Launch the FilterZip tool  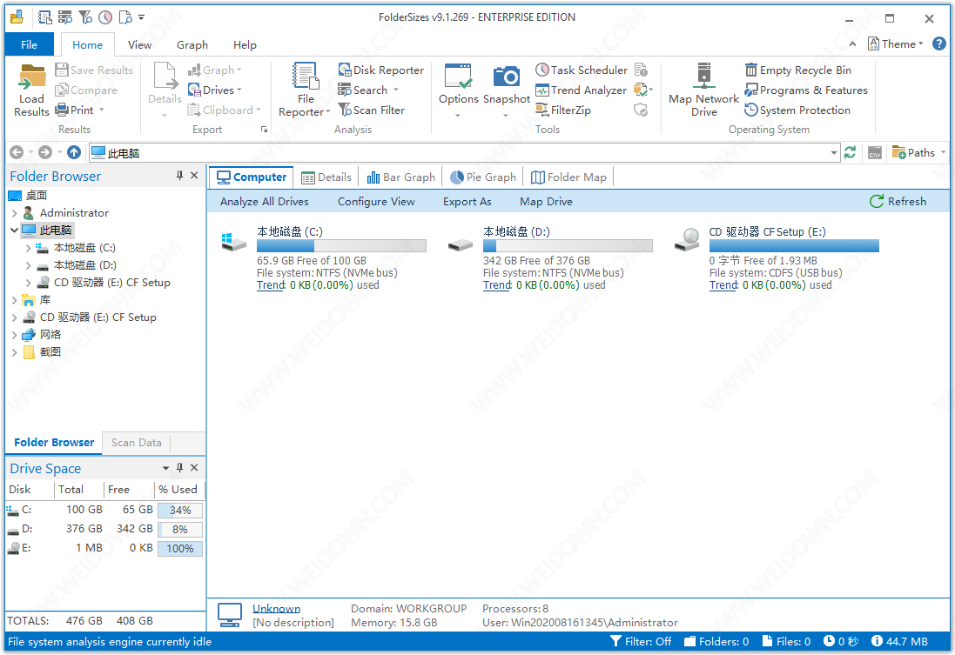(x=562, y=110)
